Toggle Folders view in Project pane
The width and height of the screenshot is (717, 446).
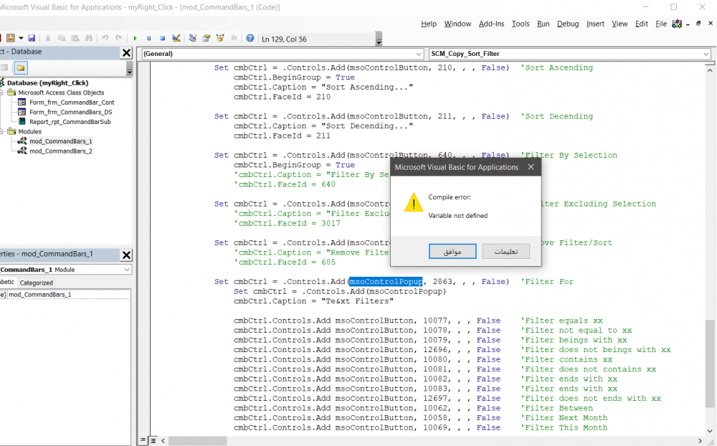[x=21, y=67]
